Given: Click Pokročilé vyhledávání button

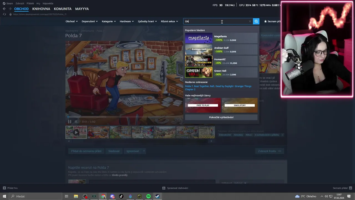Looking at the screenshot, I should [221, 117].
